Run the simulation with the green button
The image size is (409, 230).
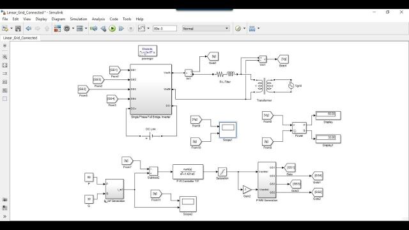tap(112, 28)
